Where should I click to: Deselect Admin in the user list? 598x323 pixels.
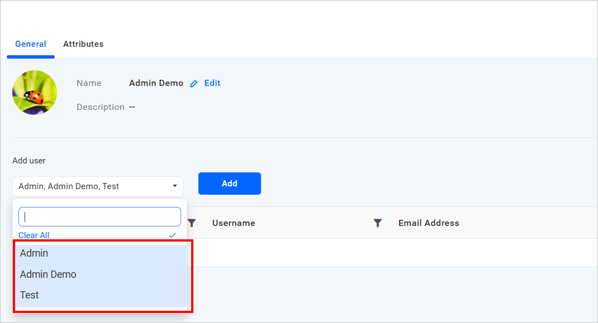click(34, 253)
